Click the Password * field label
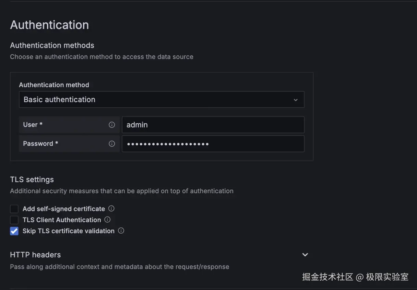Image resolution: width=417 pixels, height=290 pixels. coord(40,144)
